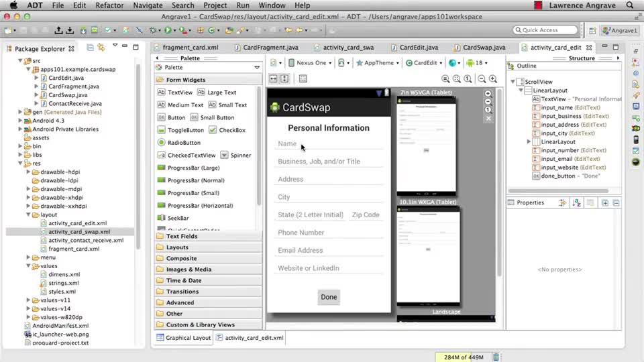Toggle fit-height viewport mode in layout editor
This screenshot has width=644, height=362.
(x=284, y=79)
